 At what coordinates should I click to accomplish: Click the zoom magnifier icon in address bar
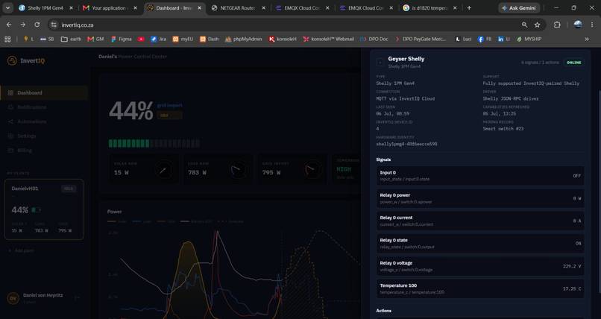pos(524,25)
